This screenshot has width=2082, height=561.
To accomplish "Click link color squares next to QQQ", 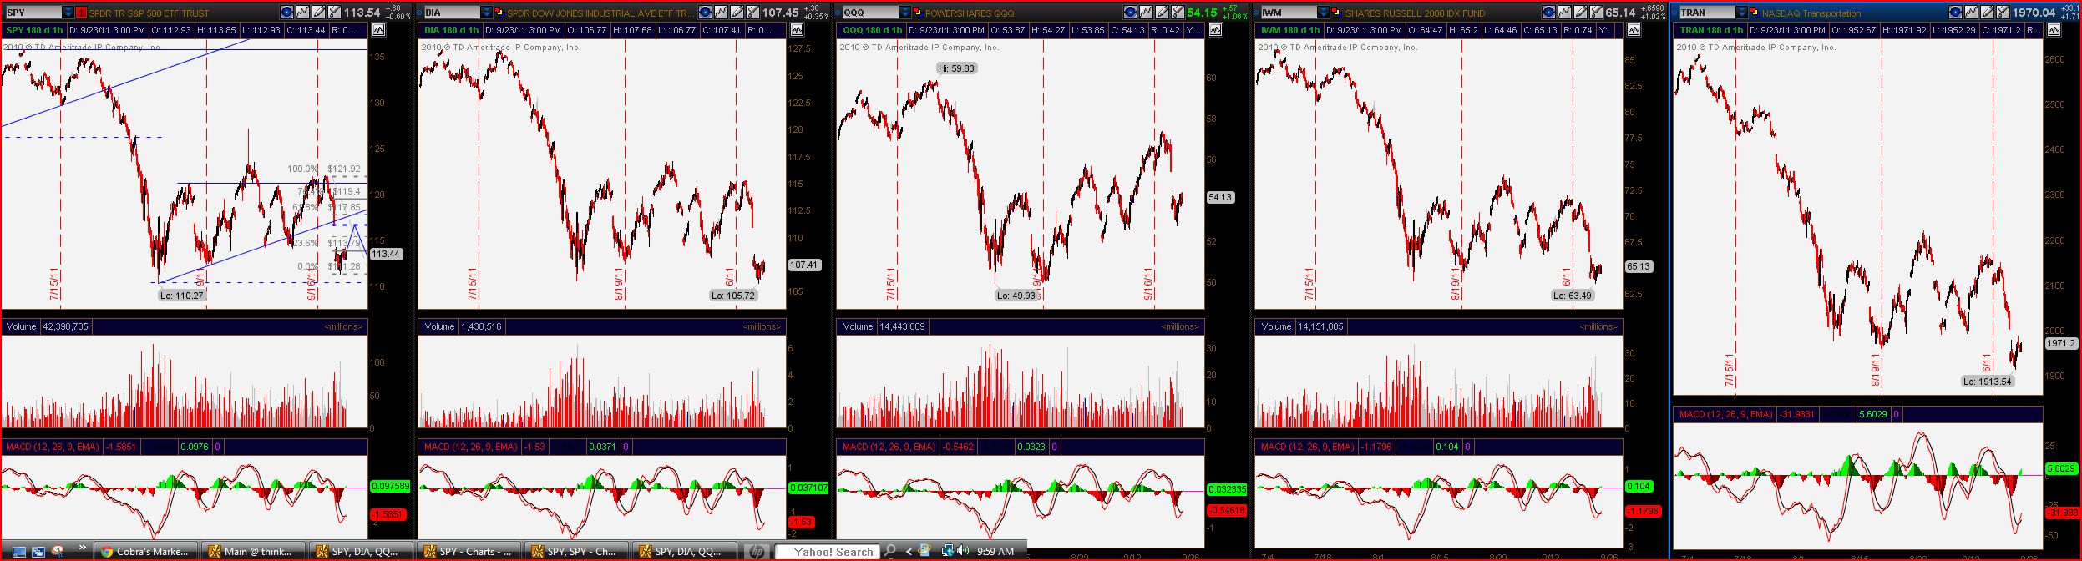I will tap(919, 13).
